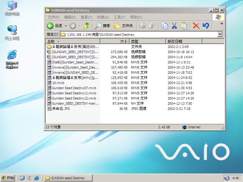Click the file name 10.rmvb
The height and width of the screenshot is (182, 243).
(x=58, y=83)
